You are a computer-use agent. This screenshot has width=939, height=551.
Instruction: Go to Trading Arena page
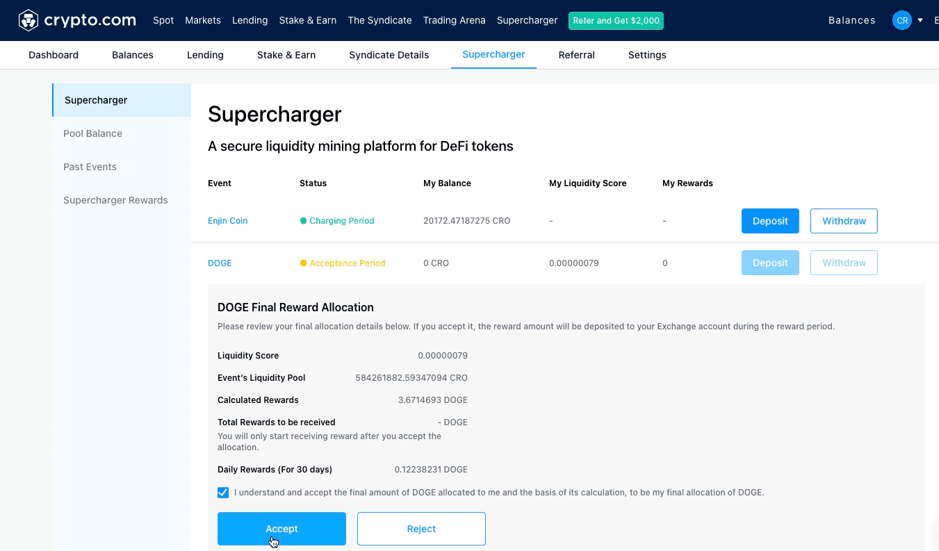(454, 20)
